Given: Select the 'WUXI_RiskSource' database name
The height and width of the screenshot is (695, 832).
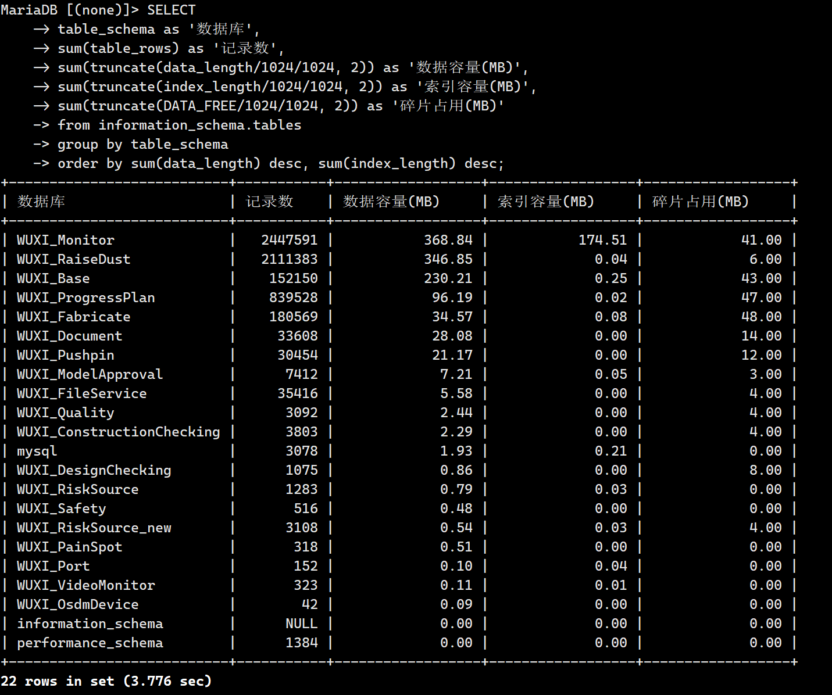Looking at the screenshot, I should [78, 489].
